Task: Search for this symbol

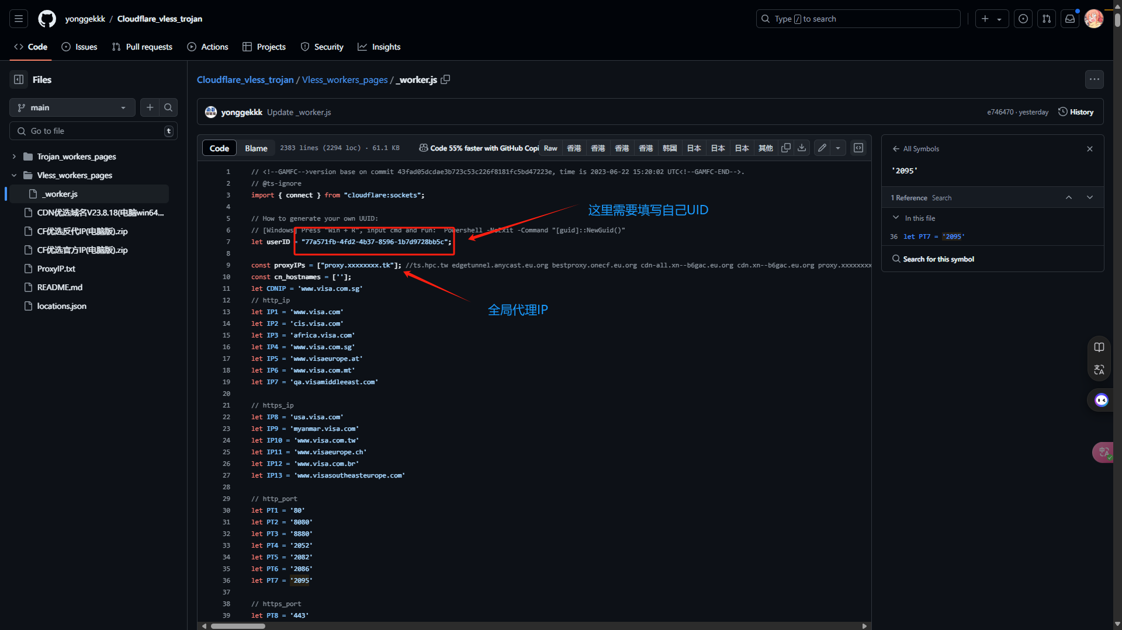Action: [x=933, y=259]
